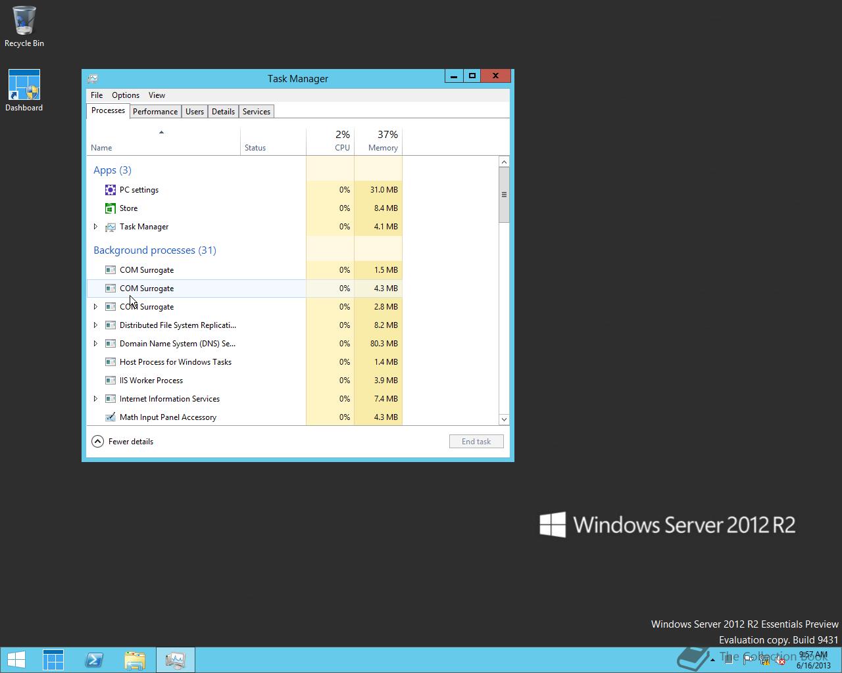Select COM Surrogate row using 1.5 MB
Screen dimensions: 842x673
pyautogui.click(x=245, y=270)
